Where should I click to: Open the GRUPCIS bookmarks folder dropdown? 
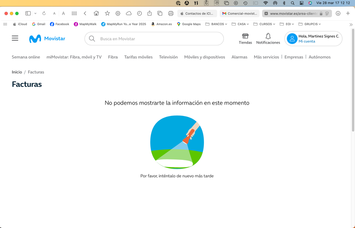[310, 24]
